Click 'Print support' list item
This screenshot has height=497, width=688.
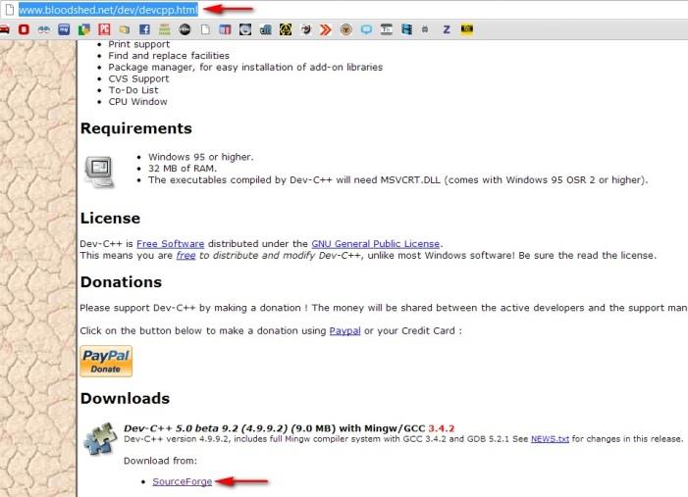[139, 44]
